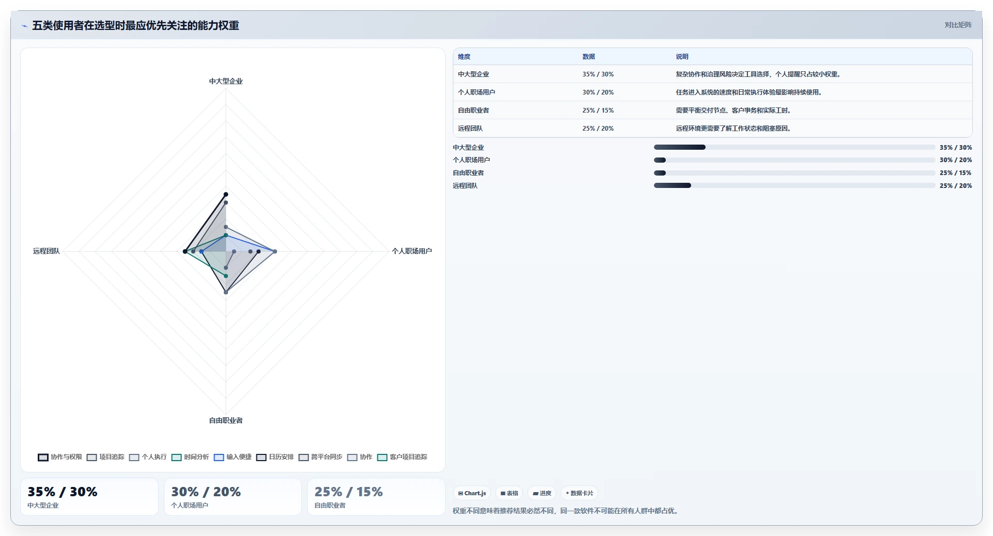
Task: Hide the 个人执行 dataset in legend
Action: tap(148, 457)
